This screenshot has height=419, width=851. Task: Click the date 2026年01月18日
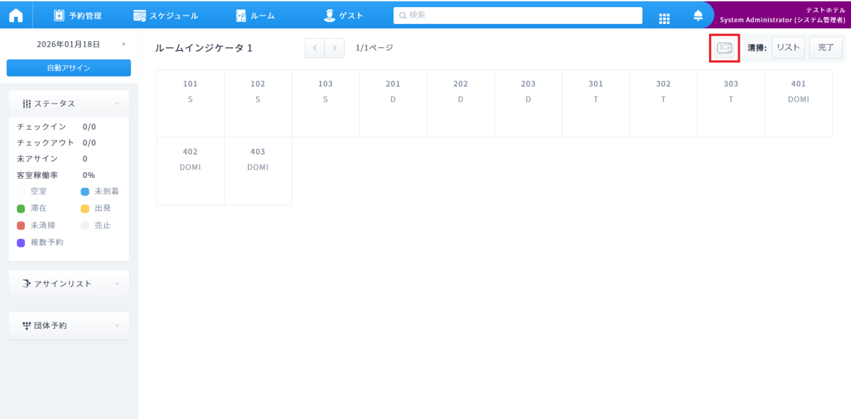tap(68, 44)
